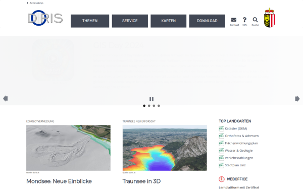
Task: Open the Mondsee: Neue Einblicke headline
Action: [59, 181]
